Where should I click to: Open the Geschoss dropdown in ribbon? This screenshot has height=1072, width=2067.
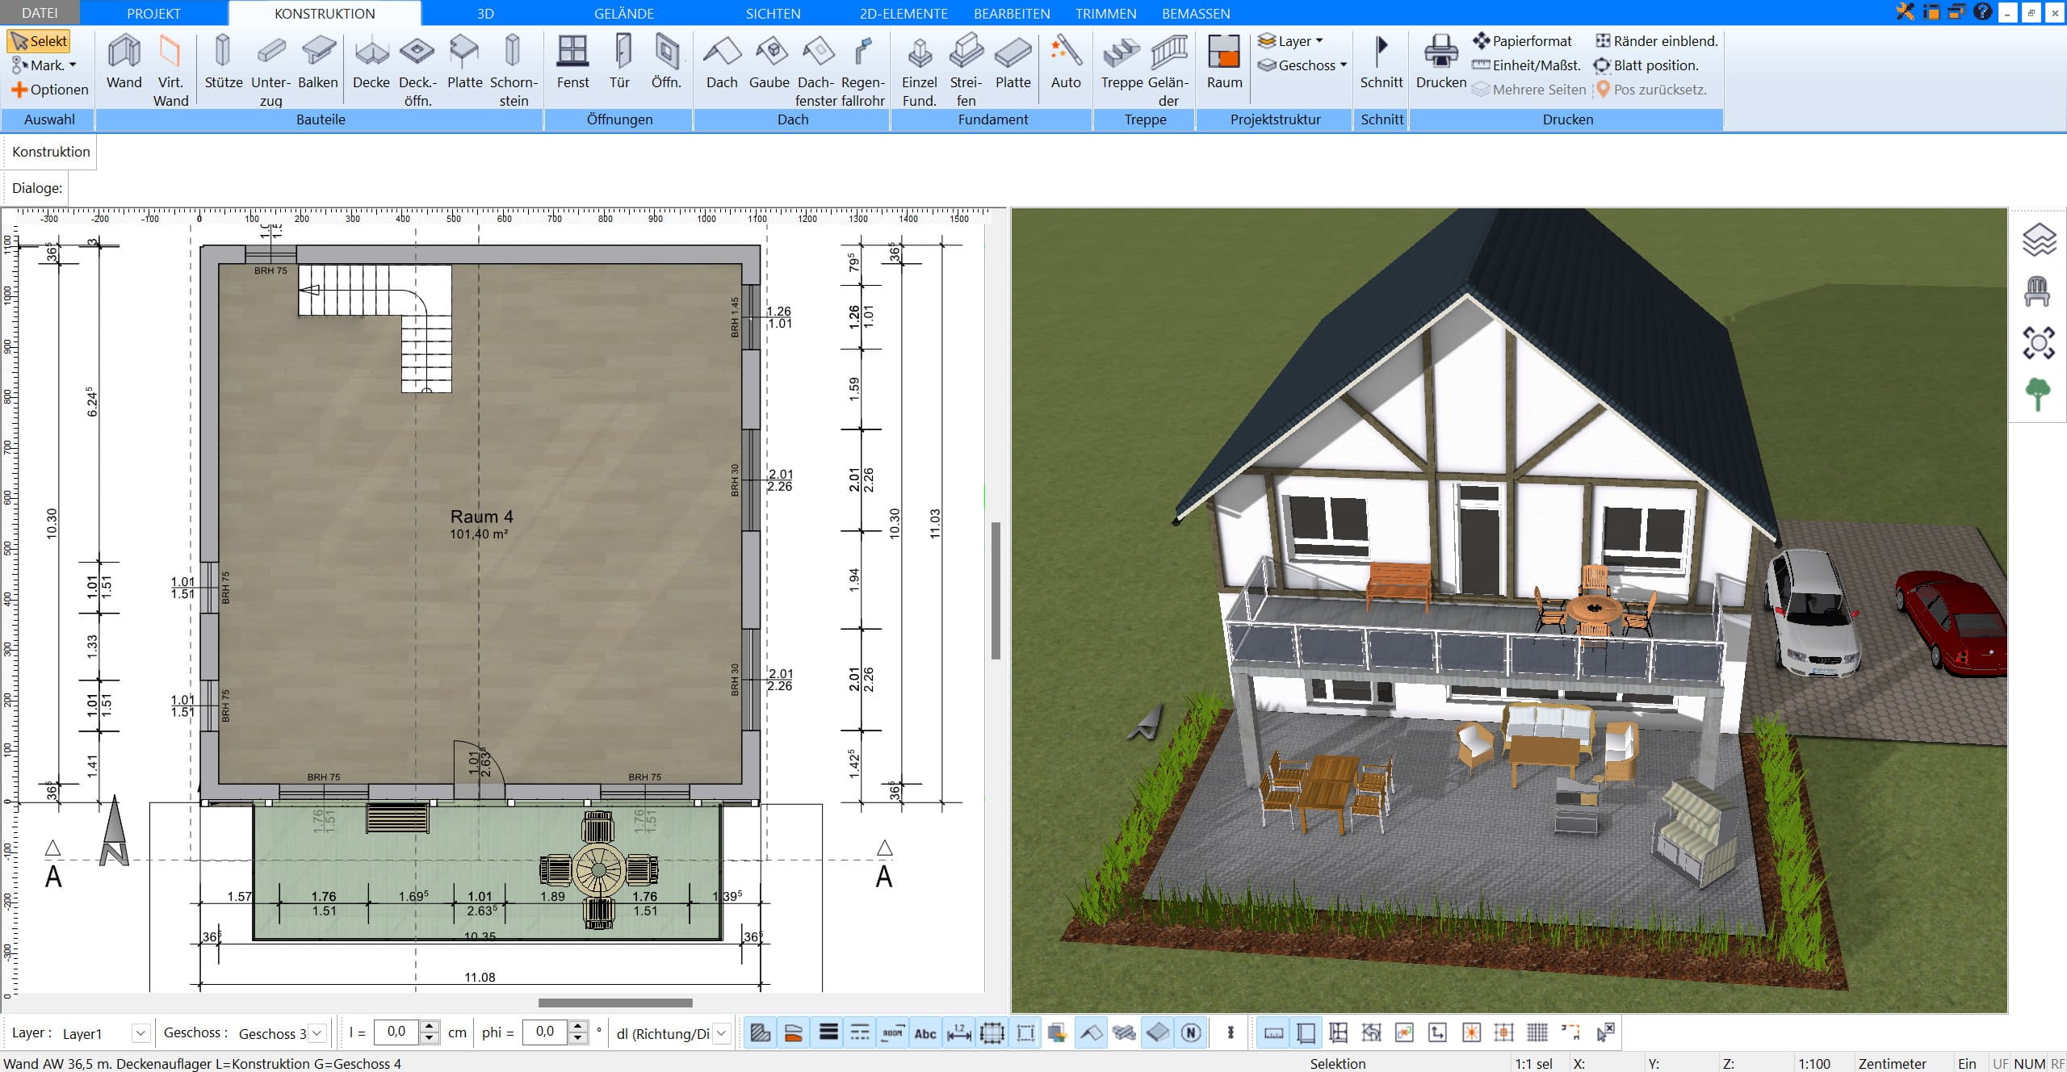(1302, 65)
